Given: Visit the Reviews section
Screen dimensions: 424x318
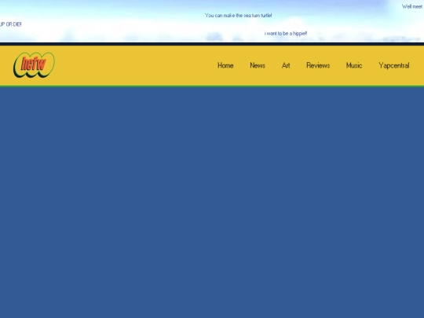Looking at the screenshot, I should pyautogui.click(x=318, y=65).
